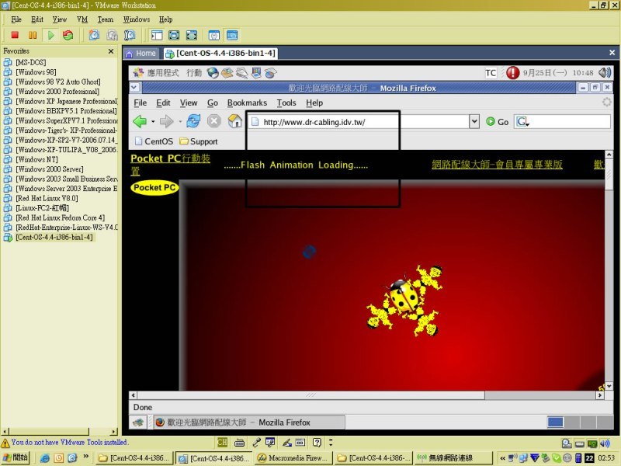Close the Favorites panel
The height and width of the screenshot is (466, 621).
click(x=111, y=51)
